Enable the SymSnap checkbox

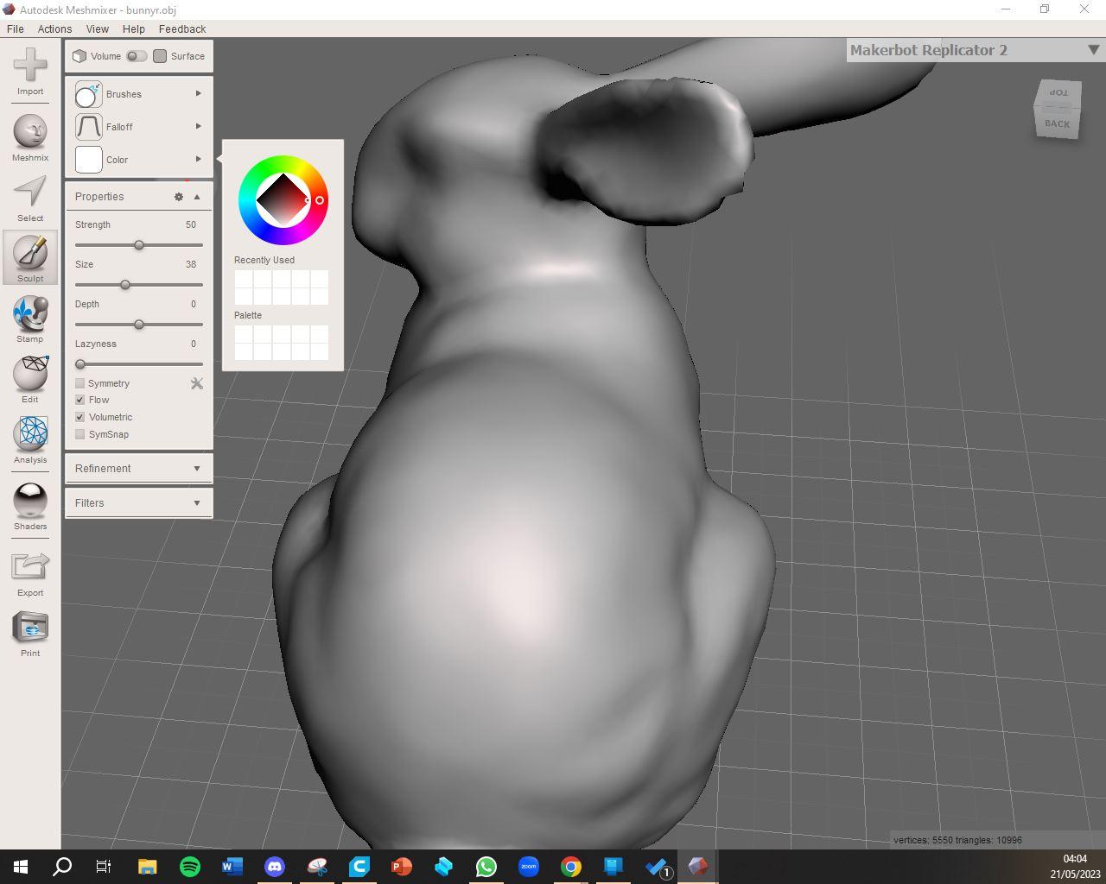tap(80, 434)
